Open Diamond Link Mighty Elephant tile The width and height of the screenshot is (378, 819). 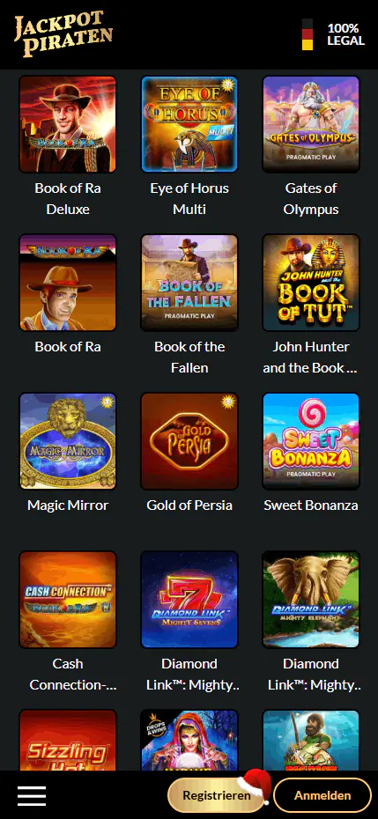[x=311, y=600]
